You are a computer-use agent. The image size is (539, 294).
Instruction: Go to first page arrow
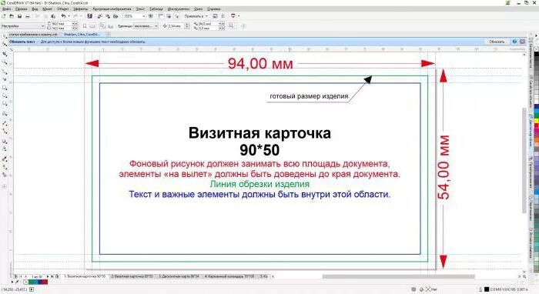tap(21, 276)
